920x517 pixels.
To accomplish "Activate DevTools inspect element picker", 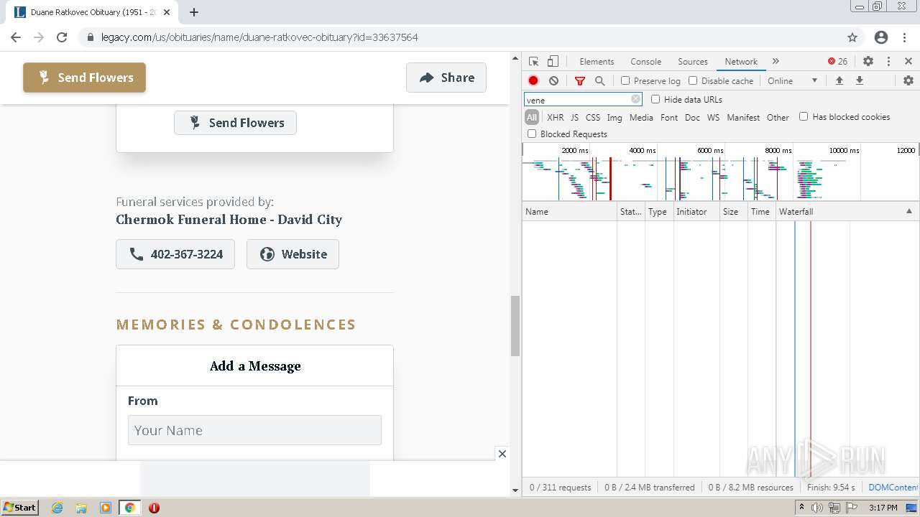I will pos(533,62).
